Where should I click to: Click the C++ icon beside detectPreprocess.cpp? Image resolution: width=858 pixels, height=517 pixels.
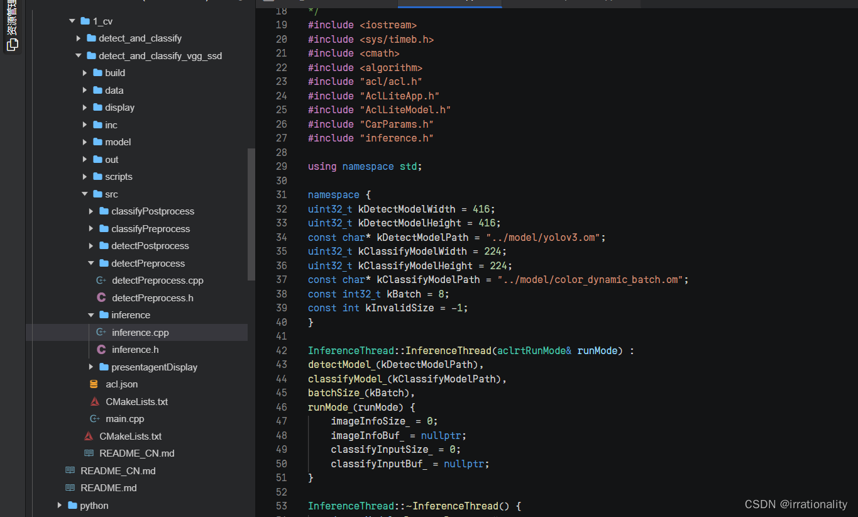coord(101,281)
